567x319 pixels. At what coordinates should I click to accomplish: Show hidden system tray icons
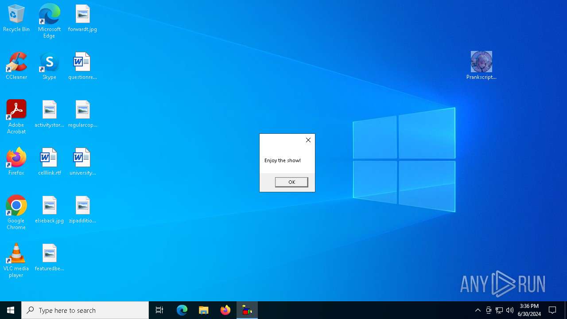pyautogui.click(x=478, y=310)
